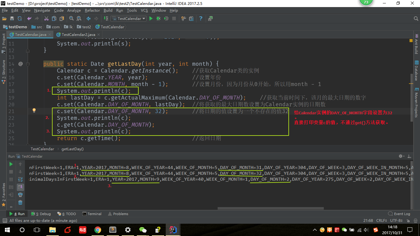The image size is (420, 236).
Task: Navigate Back with the blue arrow
Action: coord(89,18)
